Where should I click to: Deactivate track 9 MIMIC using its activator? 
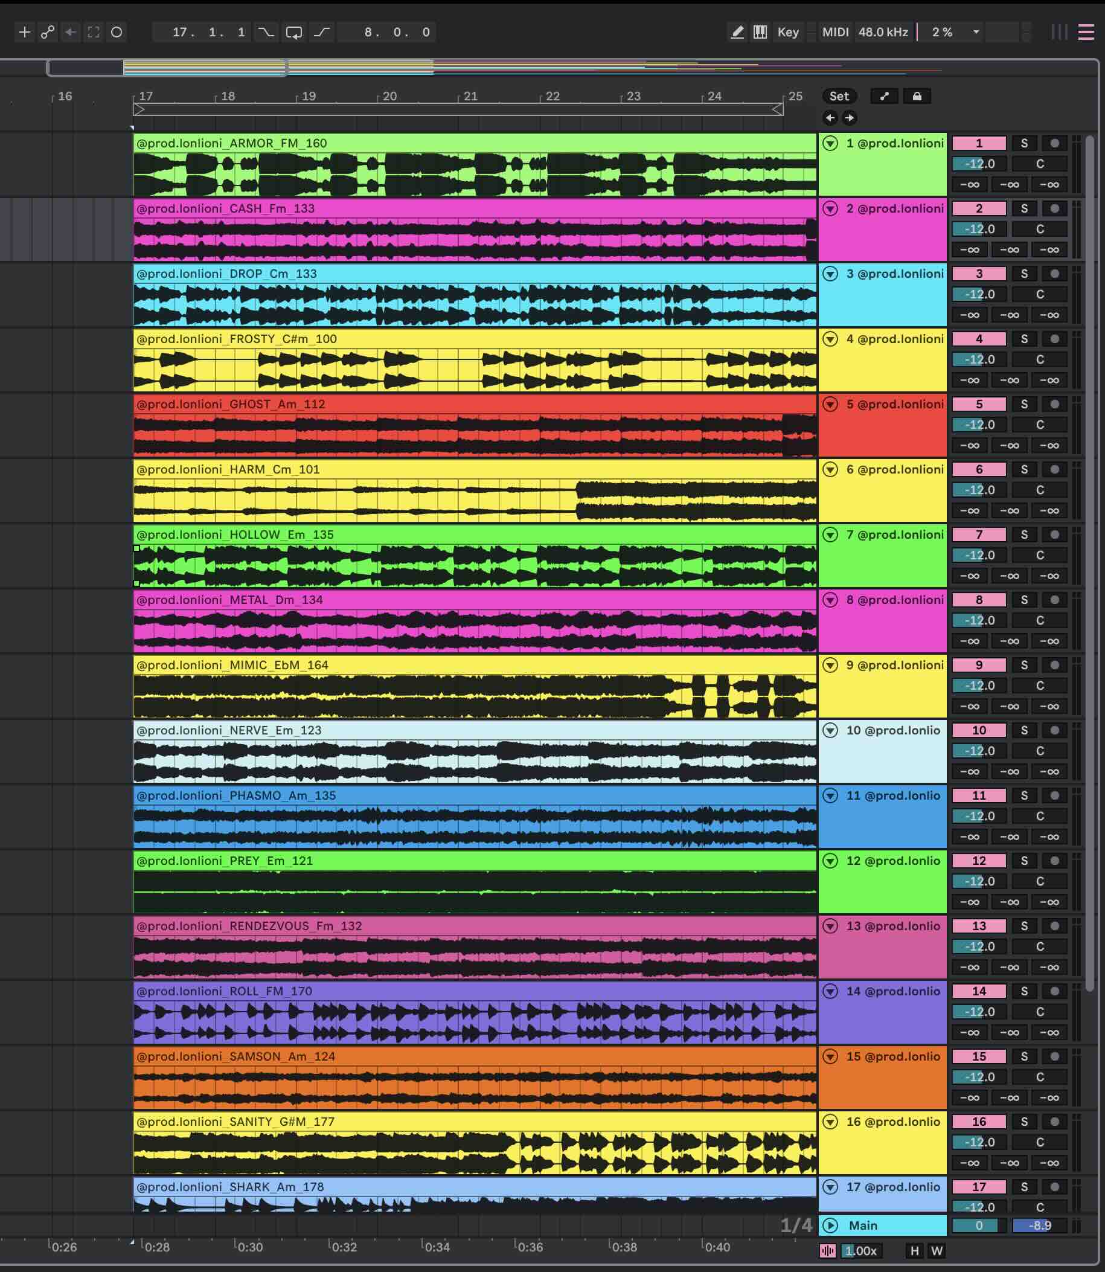979,665
